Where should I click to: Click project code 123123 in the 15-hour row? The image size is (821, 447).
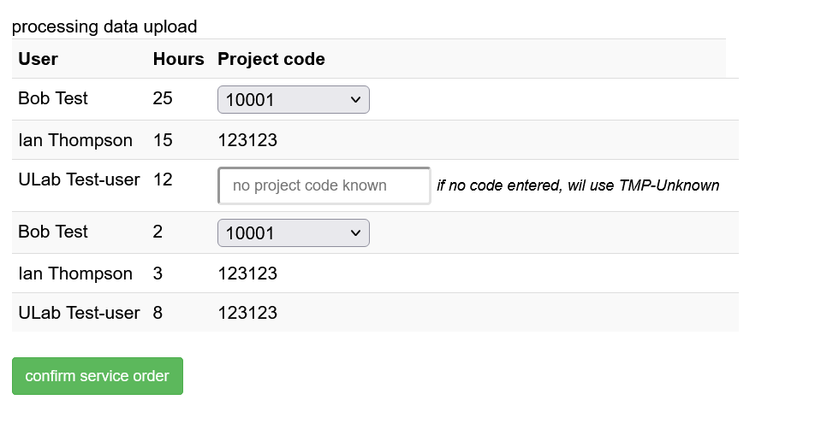[x=247, y=140]
